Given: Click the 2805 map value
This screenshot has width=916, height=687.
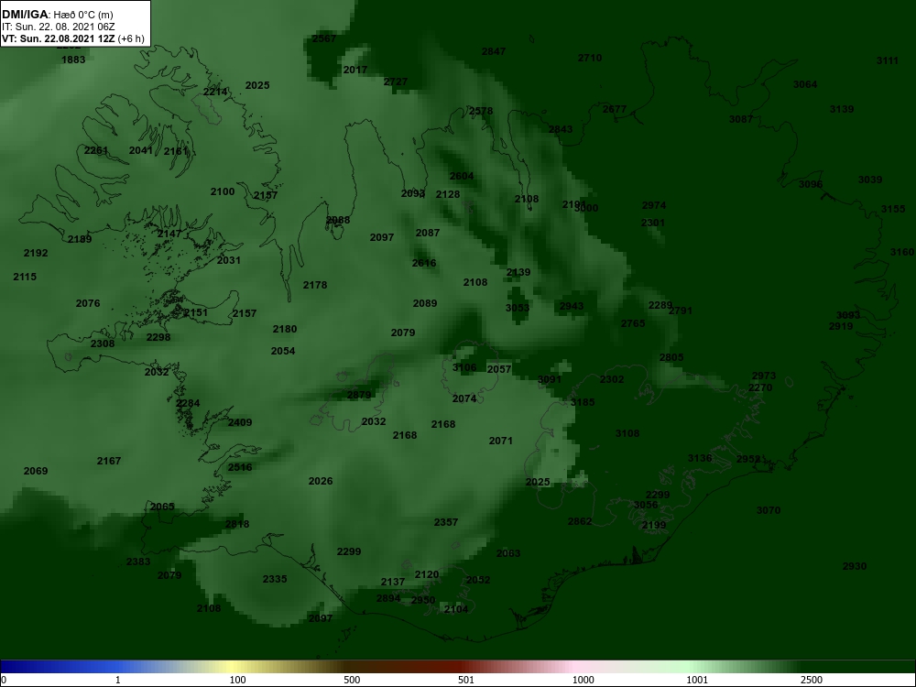Looking at the screenshot, I should (x=671, y=357).
